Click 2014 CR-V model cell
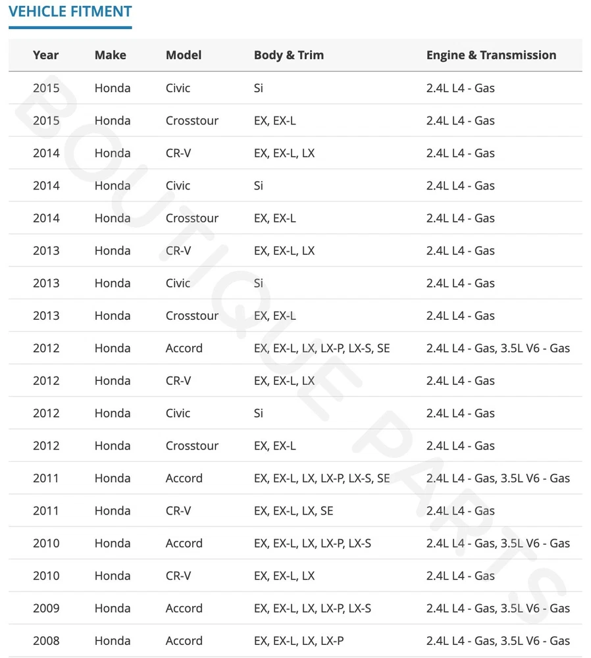Image resolution: width=591 pixels, height=658 pixels. pyautogui.click(x=178, y=153)
